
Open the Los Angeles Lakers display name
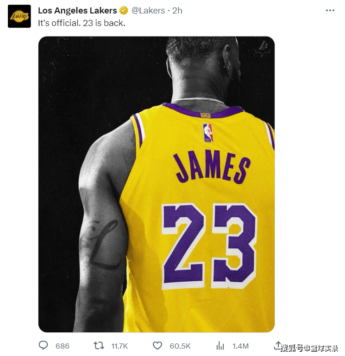coord(77,11)
